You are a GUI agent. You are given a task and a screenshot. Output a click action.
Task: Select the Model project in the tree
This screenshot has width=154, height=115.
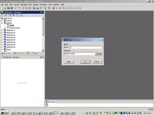click(x=12, y=26)
